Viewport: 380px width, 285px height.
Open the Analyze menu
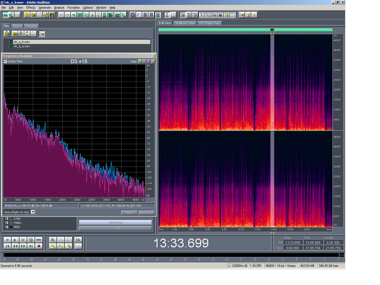(59, 8)
